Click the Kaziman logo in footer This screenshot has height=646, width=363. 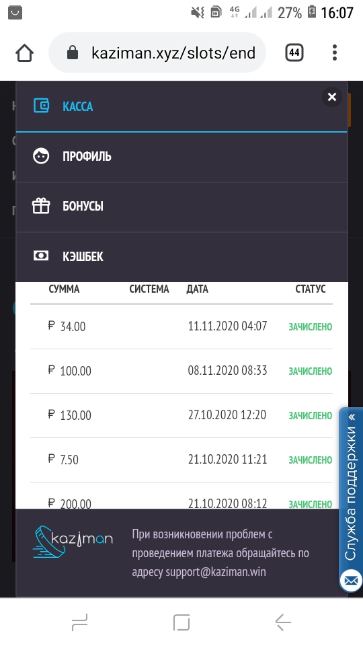click(x=73, y=541)
